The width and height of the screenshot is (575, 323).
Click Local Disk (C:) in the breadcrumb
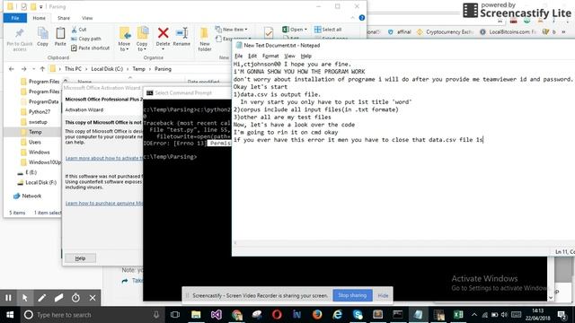click(x=107, y=69)
